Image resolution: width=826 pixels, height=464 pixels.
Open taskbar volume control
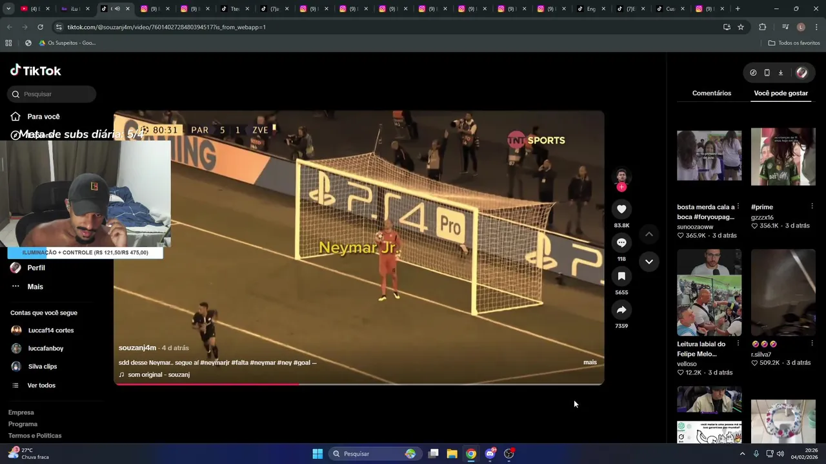click(x=780, y=454)
